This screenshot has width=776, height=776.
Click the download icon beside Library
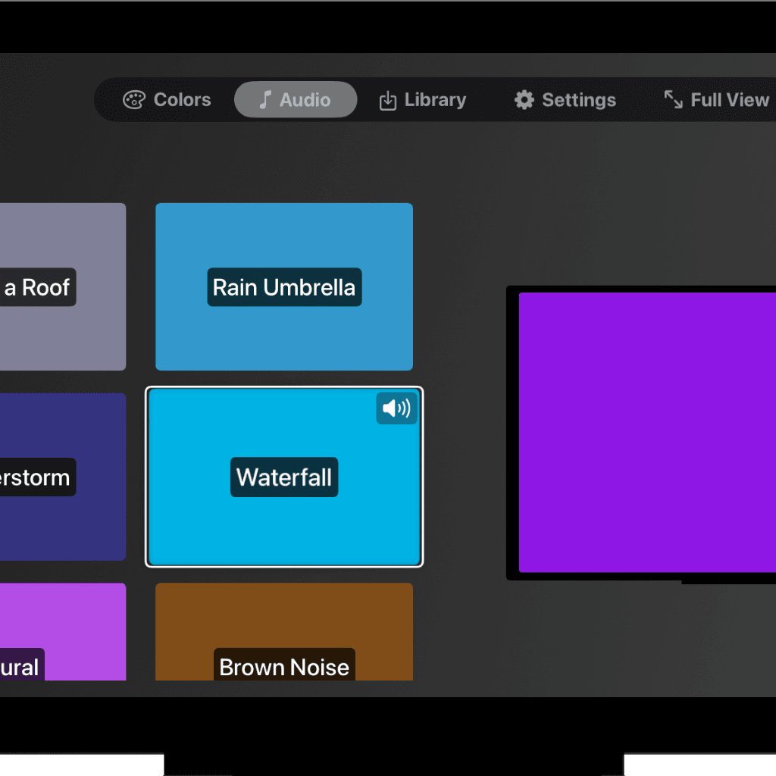(387, 100)
